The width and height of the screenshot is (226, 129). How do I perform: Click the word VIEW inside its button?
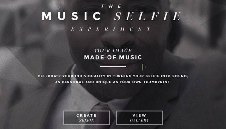pyautogui.click(x=139, y=115)
